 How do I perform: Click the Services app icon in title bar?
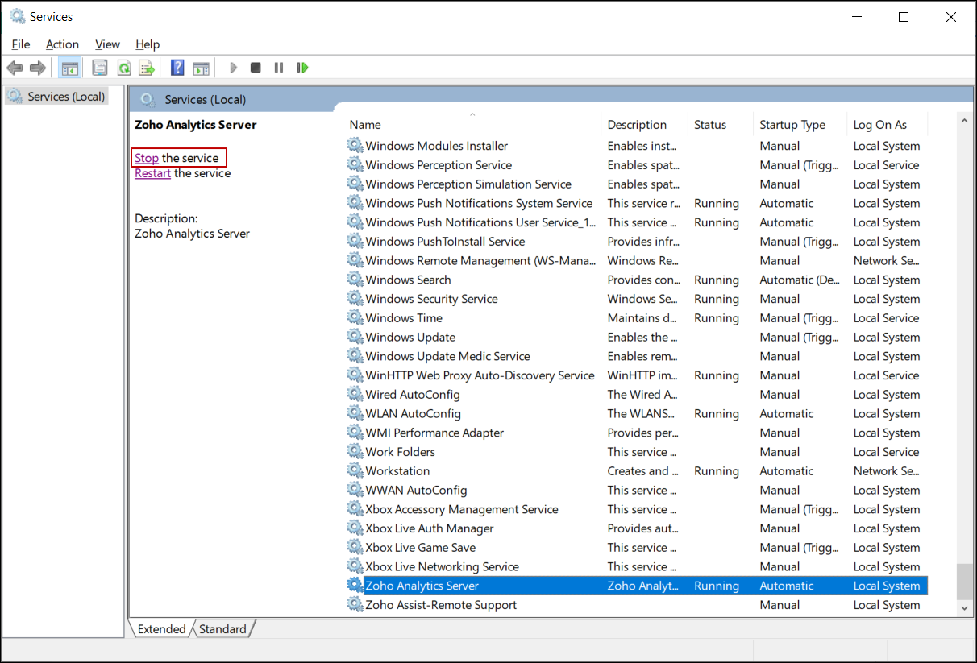point(16,16)
